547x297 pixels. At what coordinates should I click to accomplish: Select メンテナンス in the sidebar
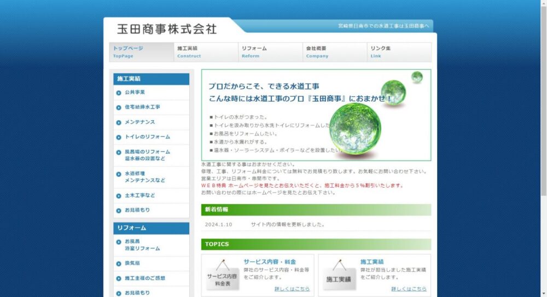pyautogui.click(x=140, y=122)
